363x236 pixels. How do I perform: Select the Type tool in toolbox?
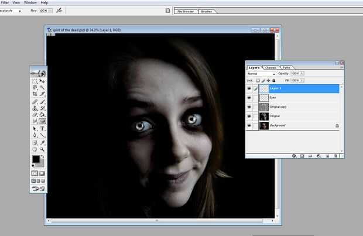pos(43,128)
